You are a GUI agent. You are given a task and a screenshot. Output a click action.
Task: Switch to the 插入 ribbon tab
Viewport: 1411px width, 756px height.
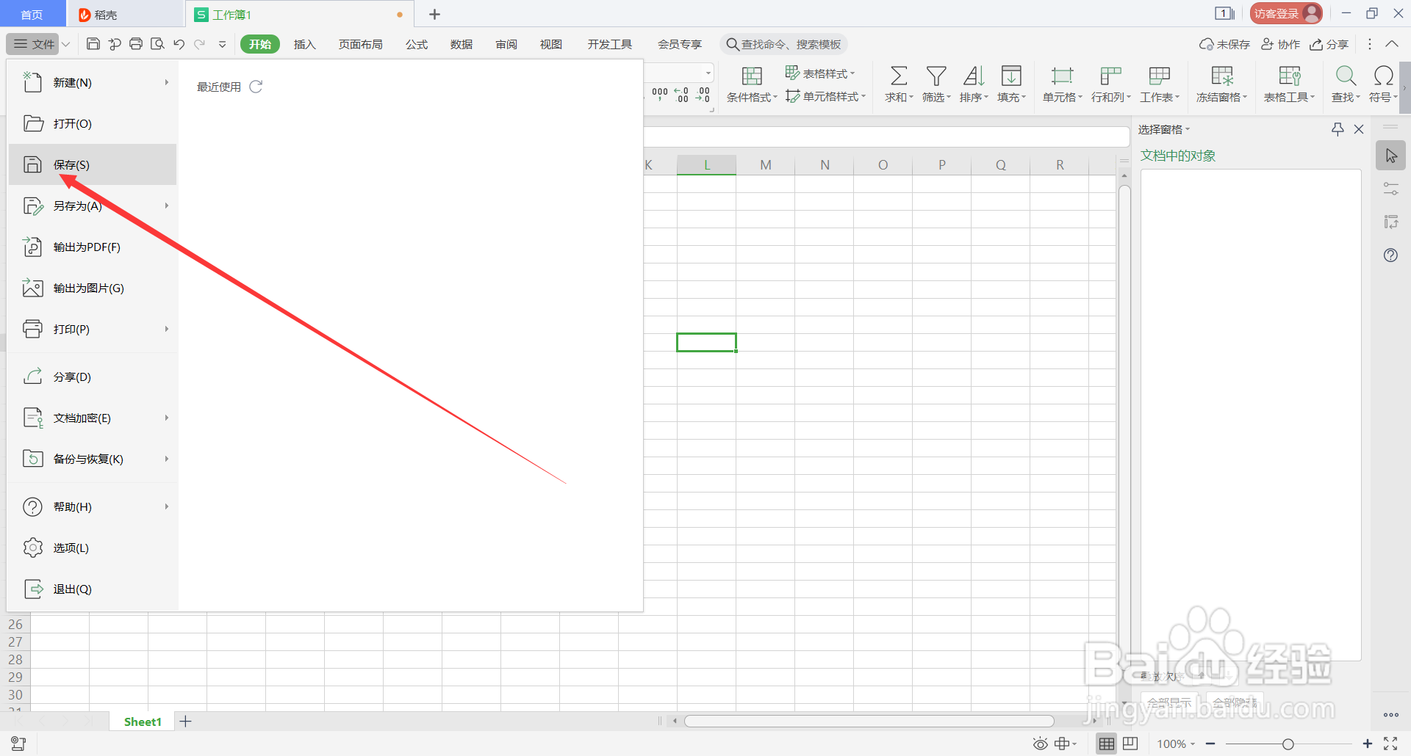pos(304,44)
